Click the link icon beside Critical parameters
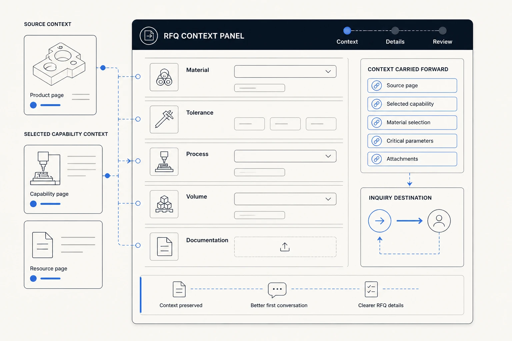Viewport: 512px width, 341px height. pos(377,141)
